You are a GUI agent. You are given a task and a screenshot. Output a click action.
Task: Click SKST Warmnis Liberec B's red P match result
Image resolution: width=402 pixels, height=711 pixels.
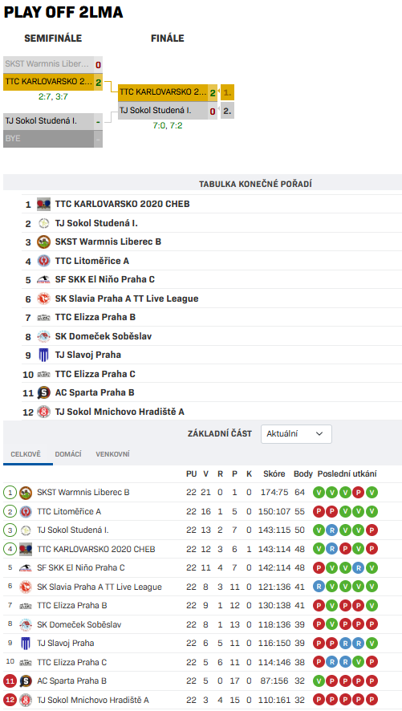358,493
